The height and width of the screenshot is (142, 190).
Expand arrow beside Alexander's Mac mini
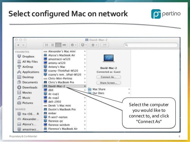[x=85, y=51]
